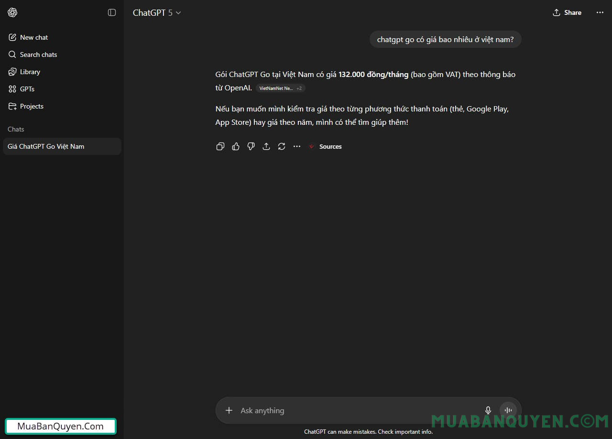Open Search chats
Image resolution: width=612 pixels, height=439 pixels.
pos(62,55)
